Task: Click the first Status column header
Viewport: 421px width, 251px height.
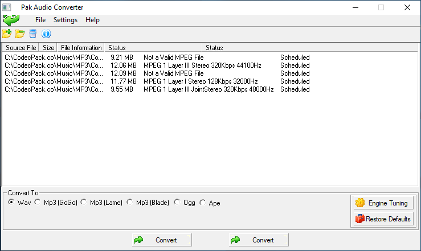Action: pos(153,47)
